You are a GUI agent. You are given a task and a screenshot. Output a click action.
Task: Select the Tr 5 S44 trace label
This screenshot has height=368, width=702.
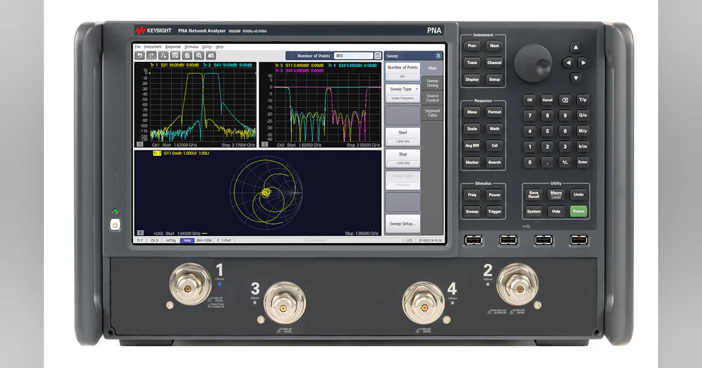coord(300,70)
